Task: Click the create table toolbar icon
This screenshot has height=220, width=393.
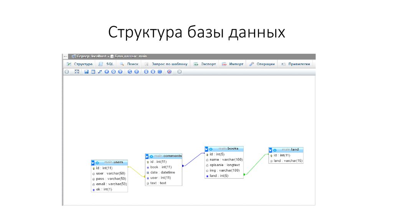Action: (x=93, y=72)
